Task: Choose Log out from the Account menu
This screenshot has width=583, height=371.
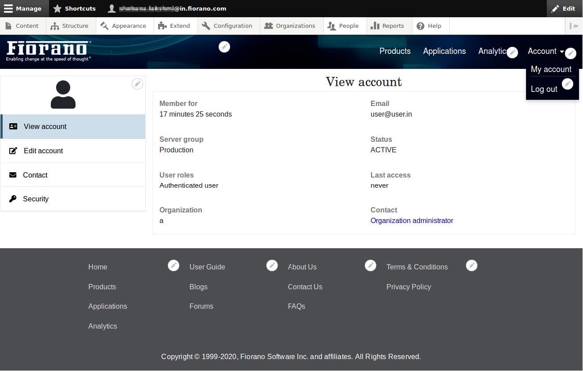Action: 544,89
